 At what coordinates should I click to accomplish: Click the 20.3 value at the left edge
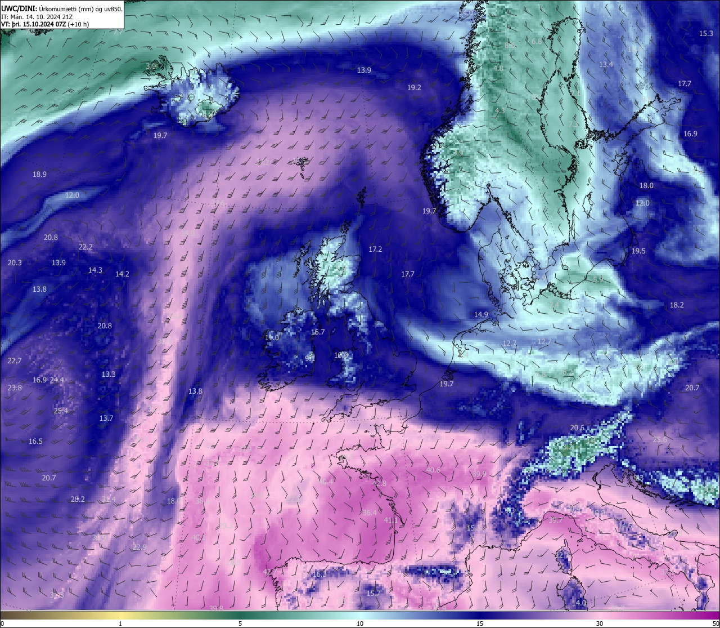pyautogui.click(x=15, y=263)
